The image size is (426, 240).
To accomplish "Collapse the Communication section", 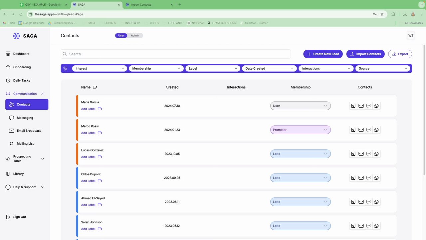I will [43, 94].
